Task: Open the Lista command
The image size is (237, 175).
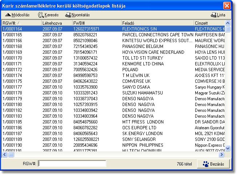Action: [x=218, y=15]
